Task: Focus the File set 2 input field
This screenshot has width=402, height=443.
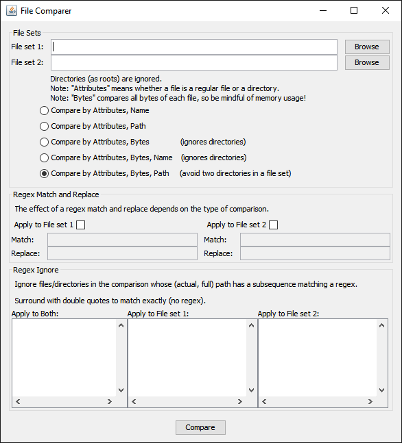Action: pos(194,63)
